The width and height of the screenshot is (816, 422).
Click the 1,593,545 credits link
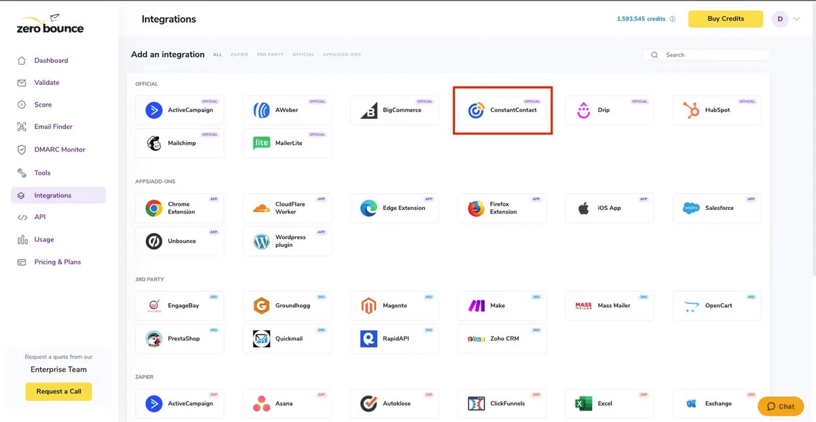pos(641,19)
